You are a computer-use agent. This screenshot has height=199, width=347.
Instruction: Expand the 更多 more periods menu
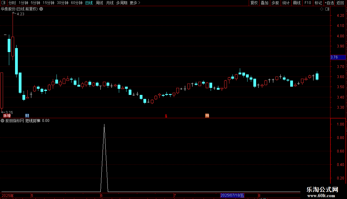click(x=135, y=3)
